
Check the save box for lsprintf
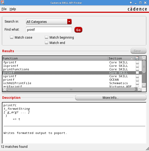(x=137, y=66)
